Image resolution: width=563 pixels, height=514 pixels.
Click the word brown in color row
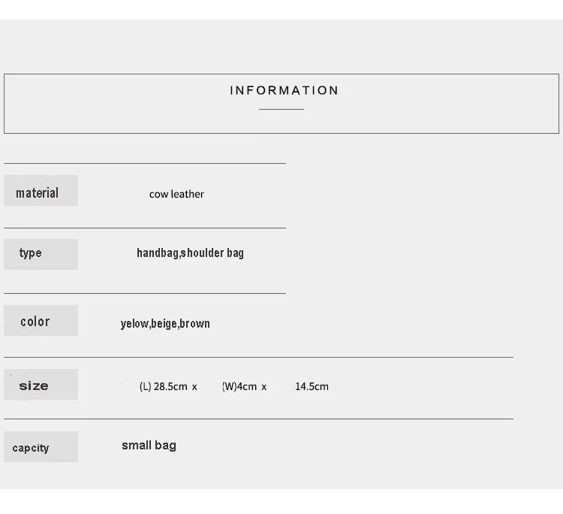click(194, 323)
